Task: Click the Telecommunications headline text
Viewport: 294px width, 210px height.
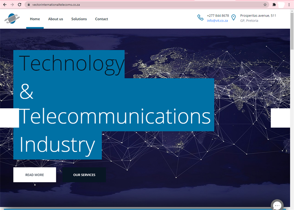Action: (115, 117)
